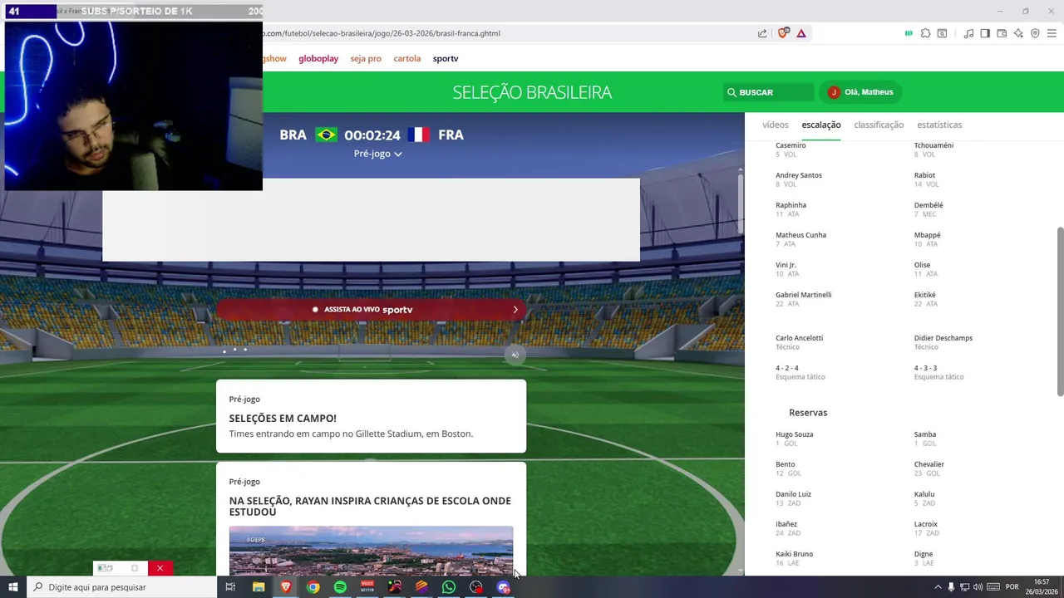Viewport: 1064px width, 598px height.
Task: Open Google Chrome from the taskbar
Action: [313, 587]
